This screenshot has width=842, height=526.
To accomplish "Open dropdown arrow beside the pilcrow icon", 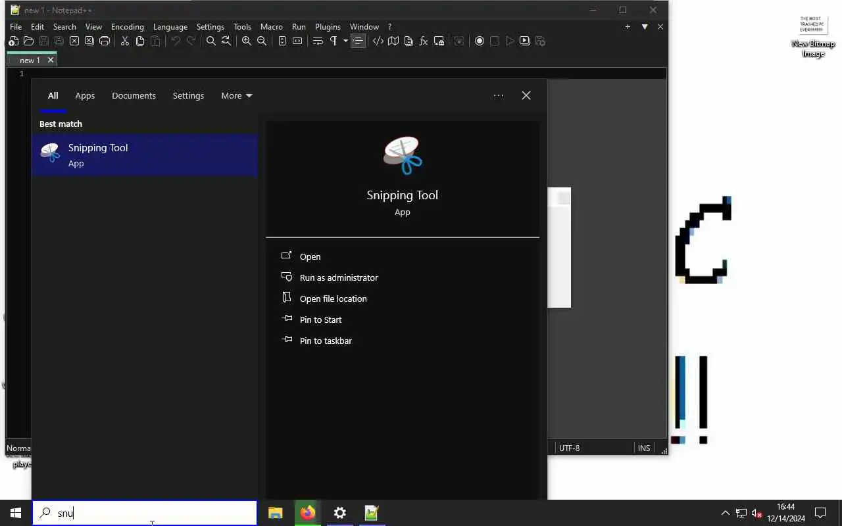I will (345, 41).
